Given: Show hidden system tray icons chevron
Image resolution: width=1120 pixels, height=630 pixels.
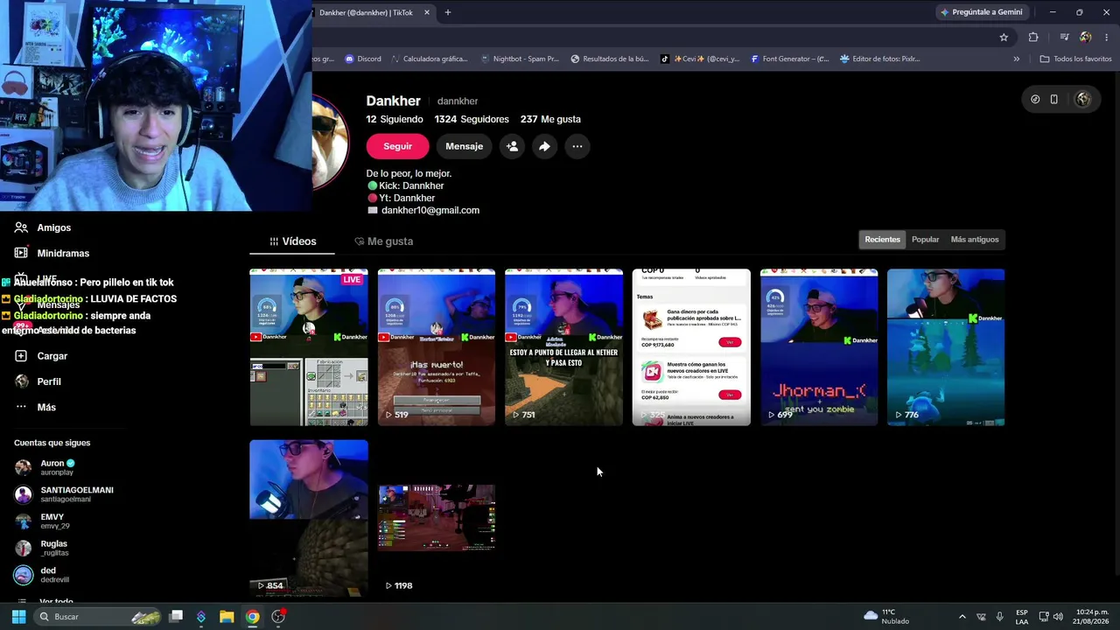Looking at the screenshot, I should click(962, 617).
